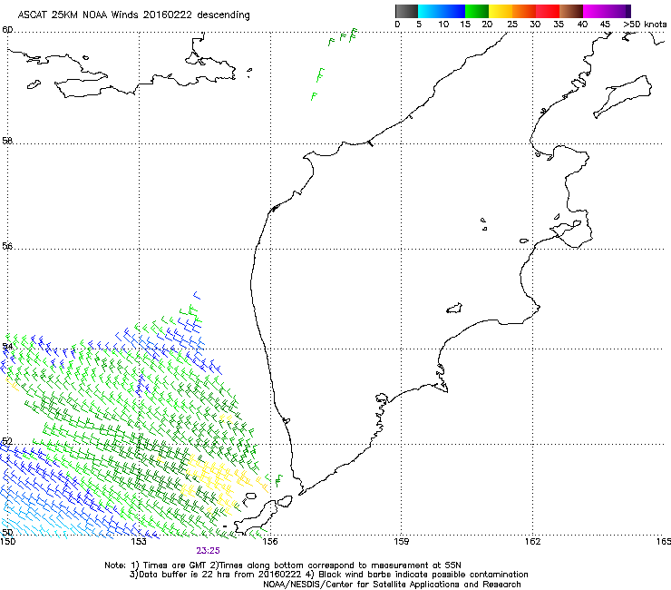
Task: Click the orange 25-30 knots legend band
Action: (x=524, y=11)
